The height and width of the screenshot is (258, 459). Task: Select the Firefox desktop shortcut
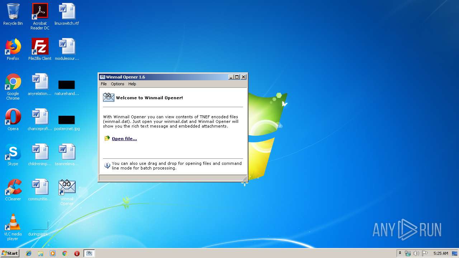click(13, 49)
